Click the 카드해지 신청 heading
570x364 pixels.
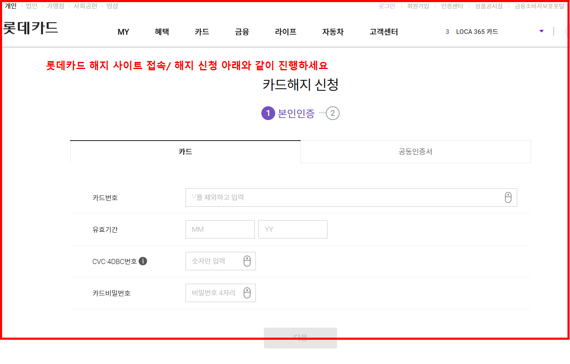pyautogui.click(x=300, y=85)
